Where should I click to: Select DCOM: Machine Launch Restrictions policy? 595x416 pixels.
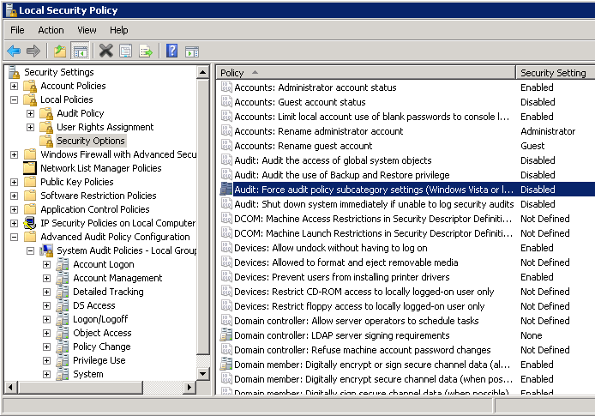tap(373, 233)
